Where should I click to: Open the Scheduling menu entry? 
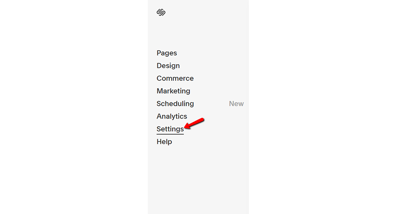(175, 104)
